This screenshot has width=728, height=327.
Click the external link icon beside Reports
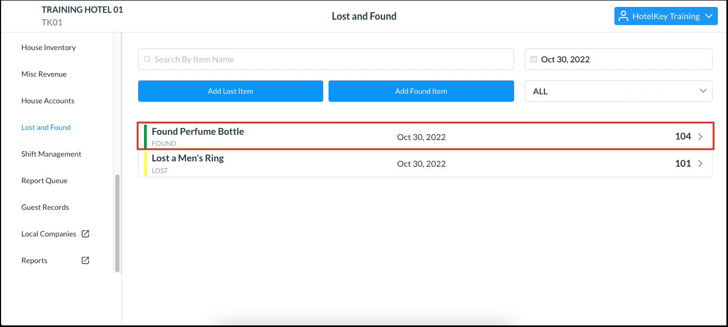tap(85, 260)
